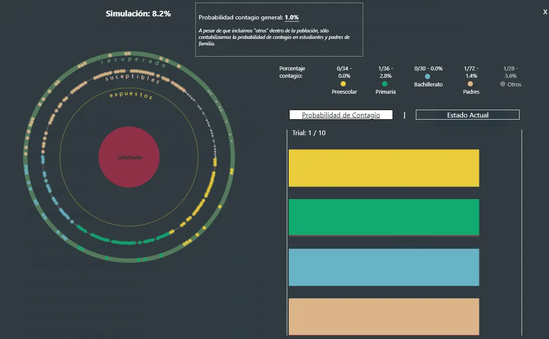
Task: Click the yellow Preescolar probability bar
Action: [384, 168]
